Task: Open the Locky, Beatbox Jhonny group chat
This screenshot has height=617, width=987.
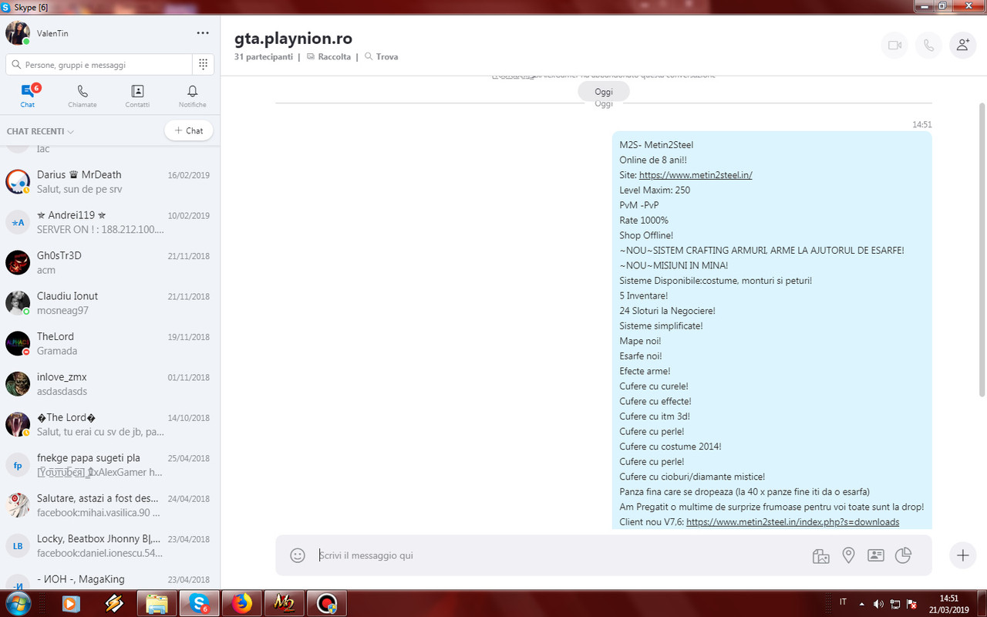Action: (109, 545)
